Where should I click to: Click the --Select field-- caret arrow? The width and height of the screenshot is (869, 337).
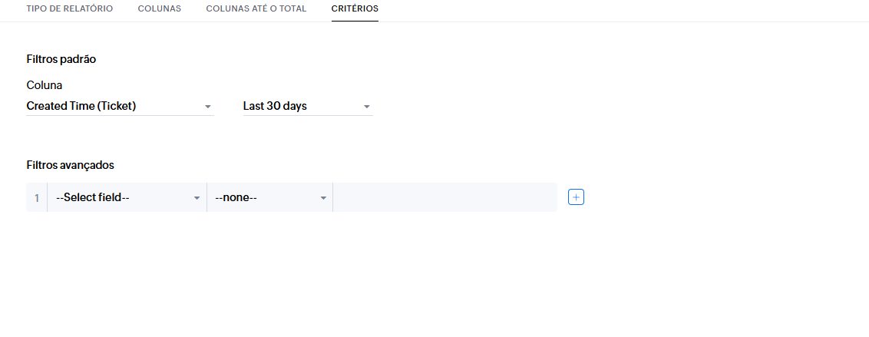[x=197, y=198]
